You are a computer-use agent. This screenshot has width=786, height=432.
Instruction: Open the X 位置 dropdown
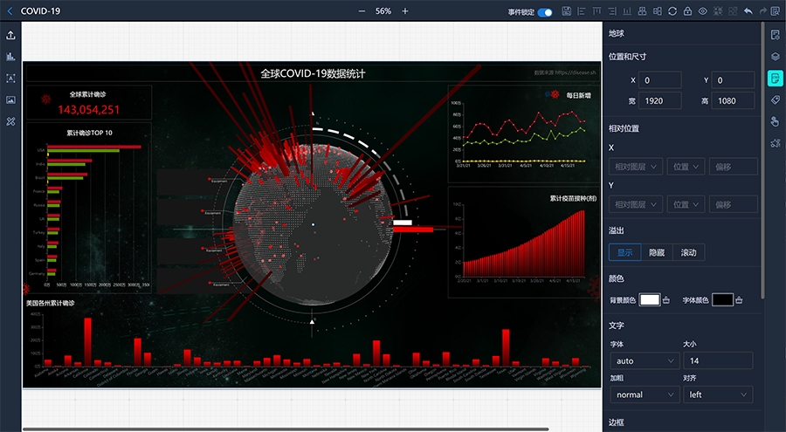pos(686,167)
